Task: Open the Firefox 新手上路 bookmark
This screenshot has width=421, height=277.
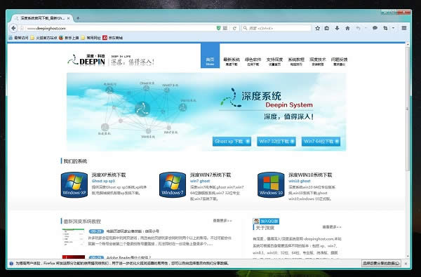Action: point(69,38)
